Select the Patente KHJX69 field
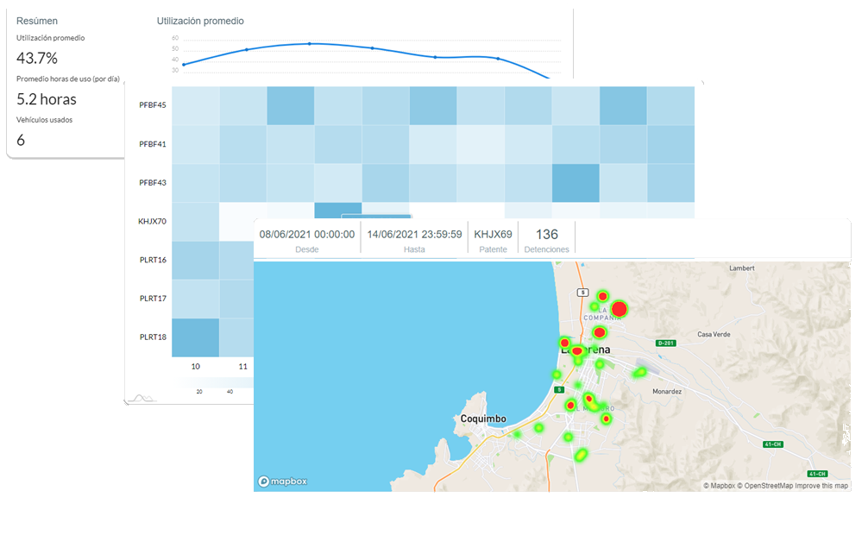The width and height of the screenshot is (868, 548). (493, 235)
